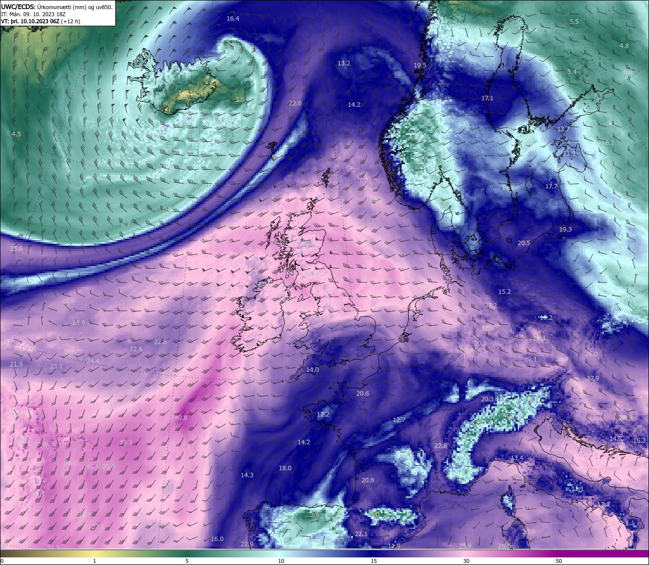Click the 19.1 value on the map

coord(530,359)
